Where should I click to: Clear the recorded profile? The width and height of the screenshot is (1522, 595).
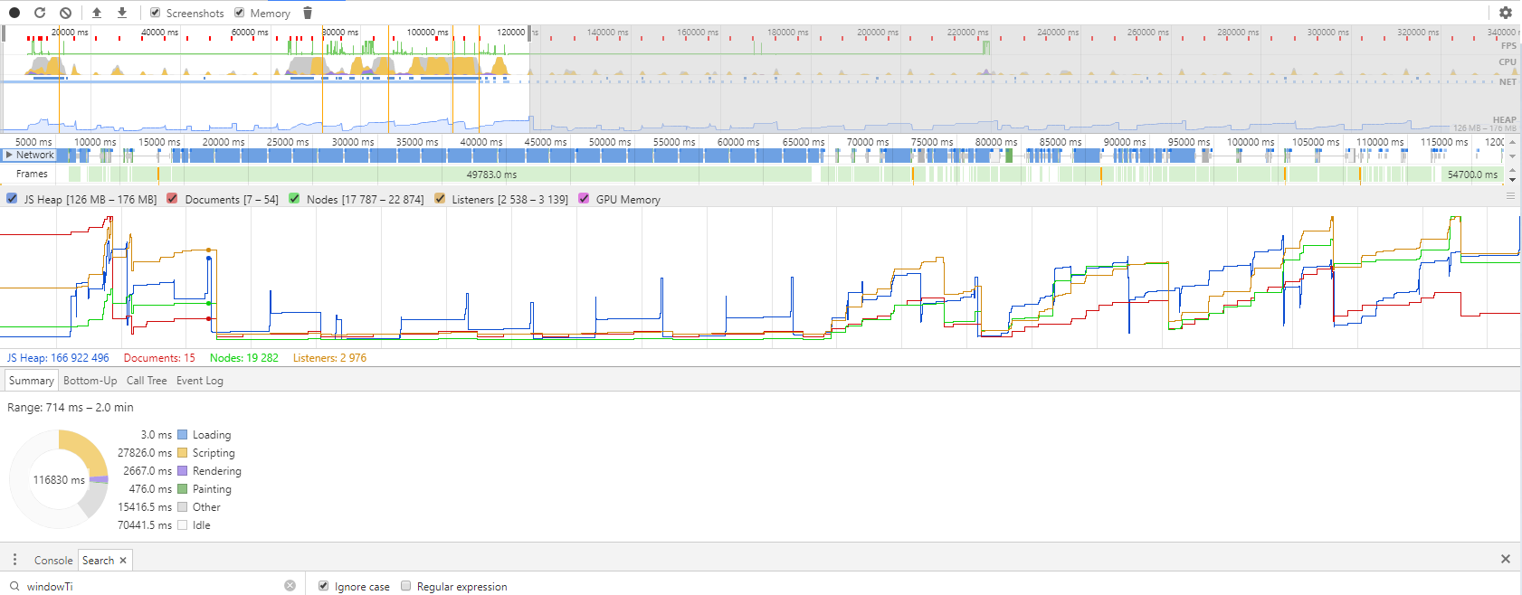coord(65,13)
